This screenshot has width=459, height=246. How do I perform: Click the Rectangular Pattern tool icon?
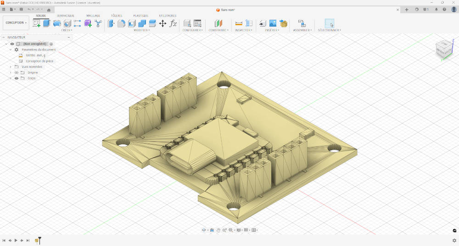click(x=77, y=23)
